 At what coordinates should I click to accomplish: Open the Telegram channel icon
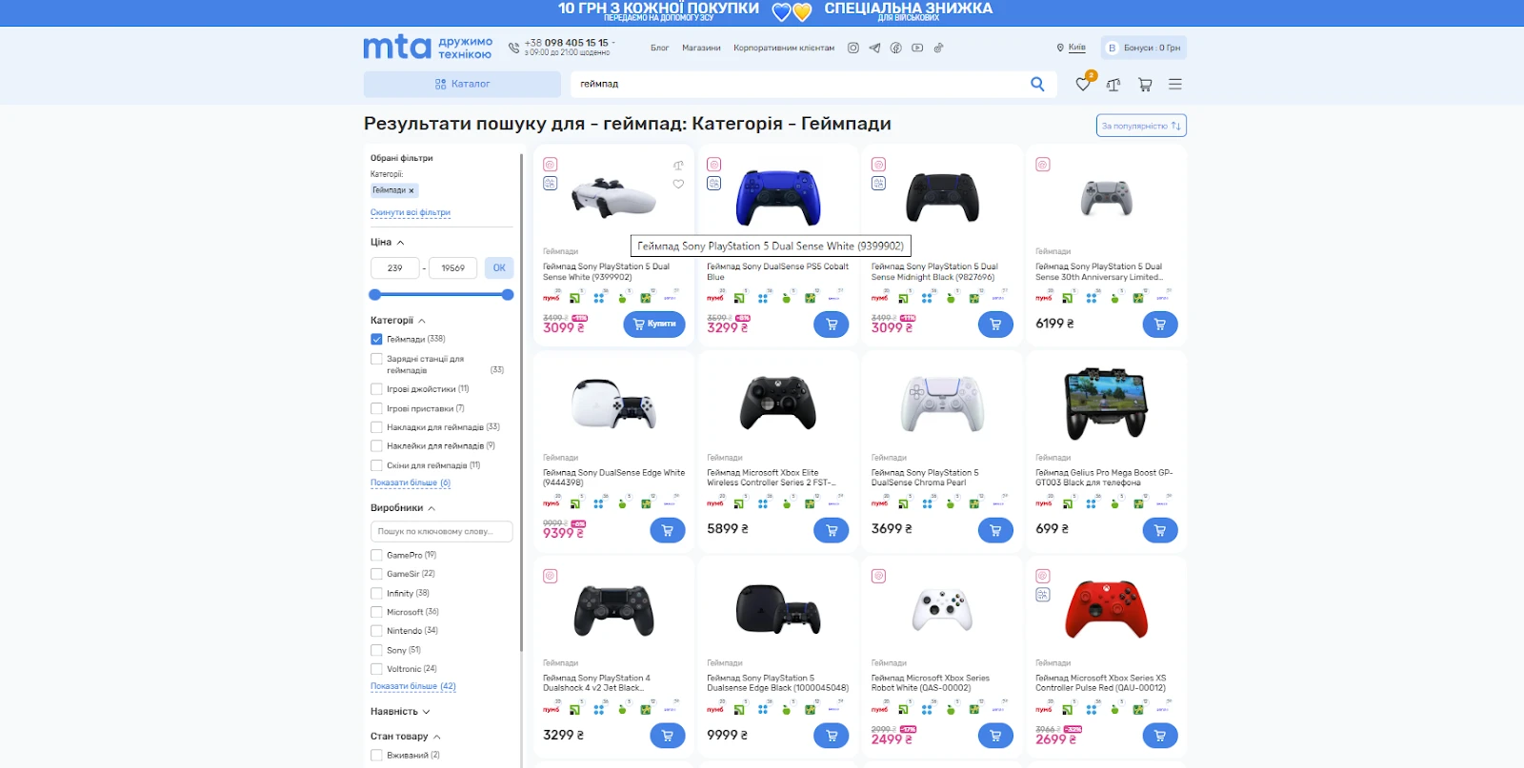874,48
